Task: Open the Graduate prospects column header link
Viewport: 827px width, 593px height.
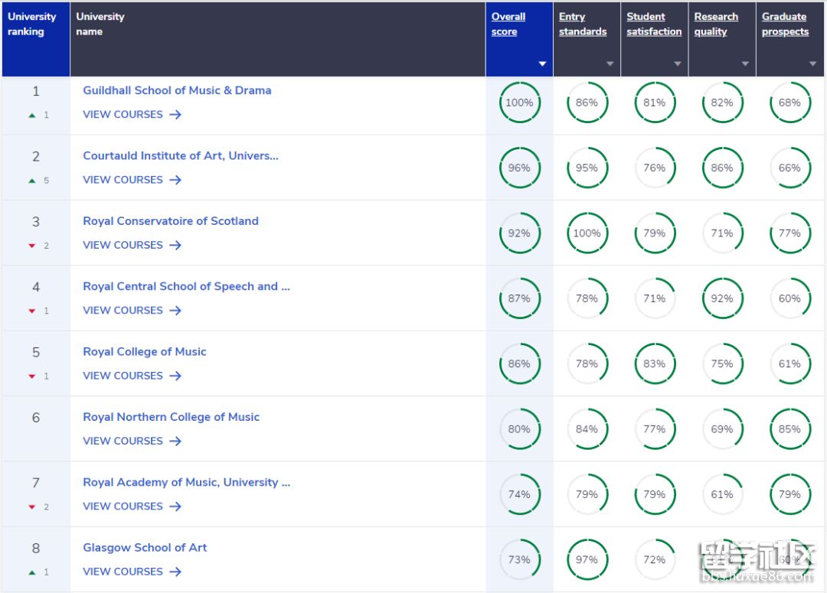Action: (785, 24)
